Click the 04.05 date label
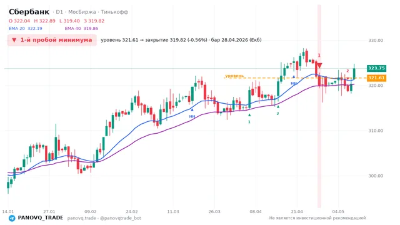This screenshot has height=225, width=400. tap(338, 211)
